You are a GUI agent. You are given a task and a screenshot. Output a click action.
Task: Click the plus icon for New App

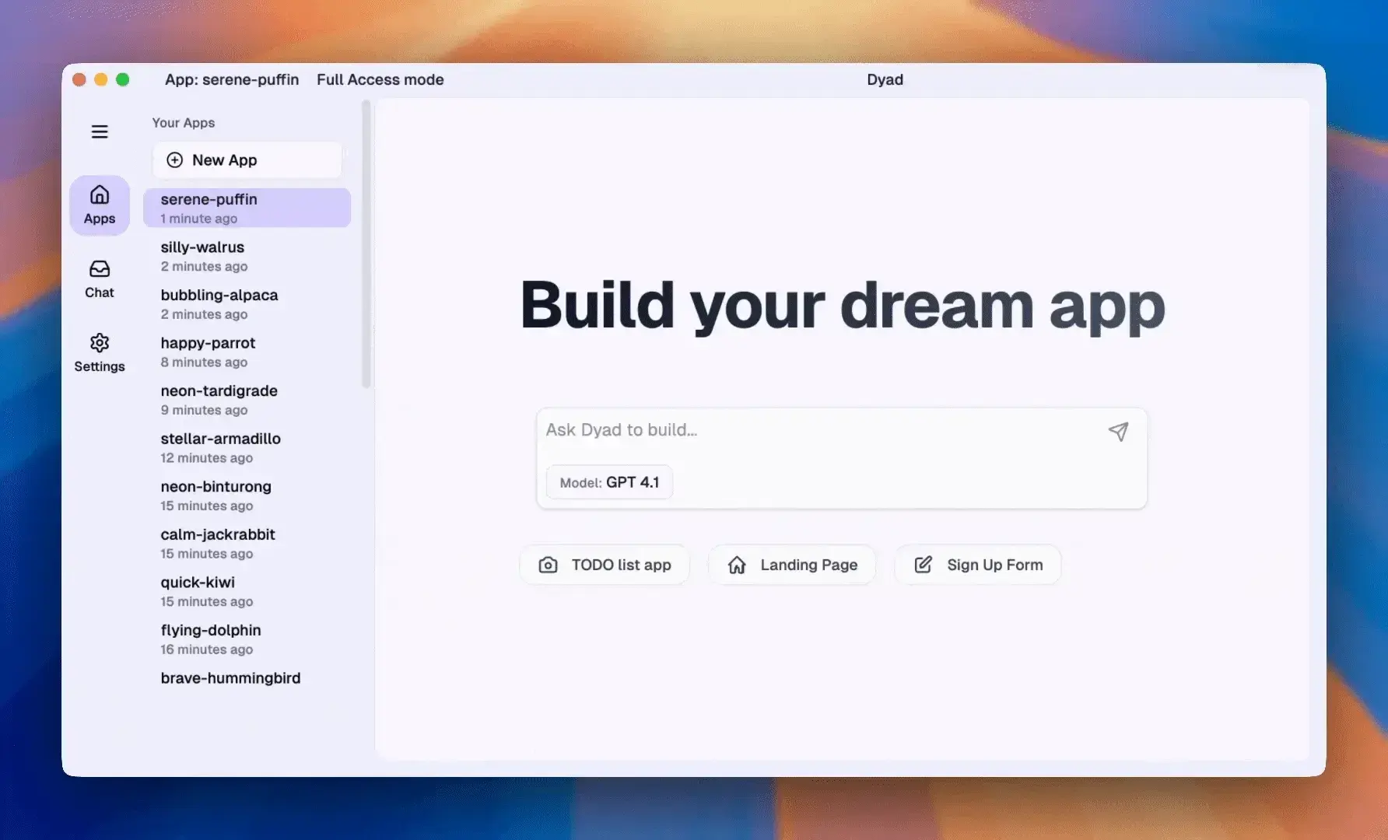pyautogui.click(x=175, y=160)
